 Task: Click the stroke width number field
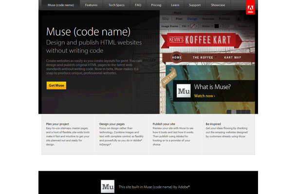[231, 26]
